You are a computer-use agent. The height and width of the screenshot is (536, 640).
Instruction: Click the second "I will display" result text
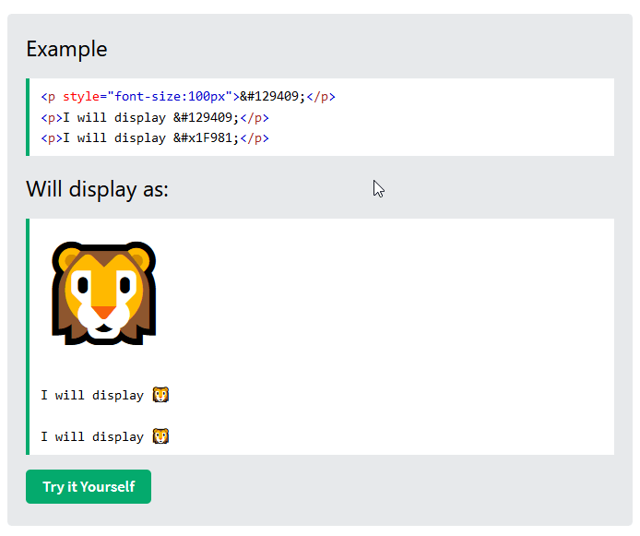(x=91, y=436)
